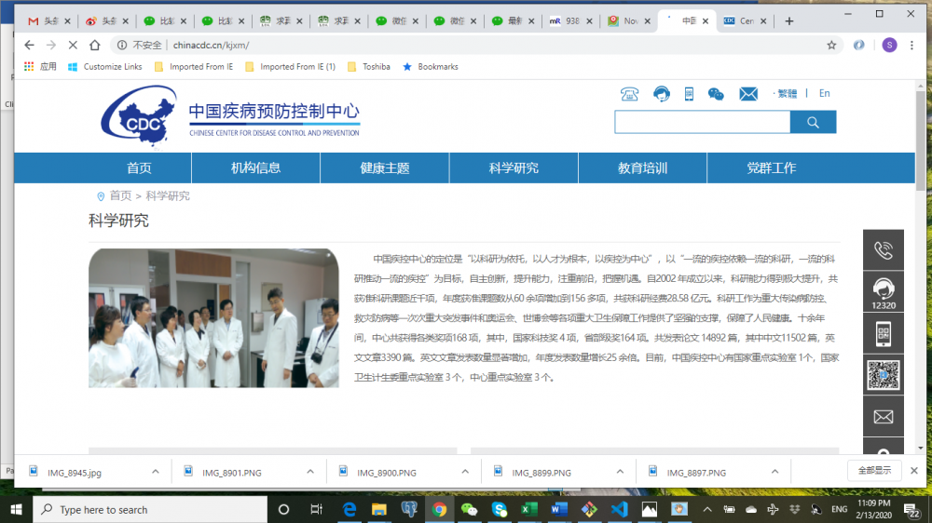Click the browser reload button

(72, 45)
